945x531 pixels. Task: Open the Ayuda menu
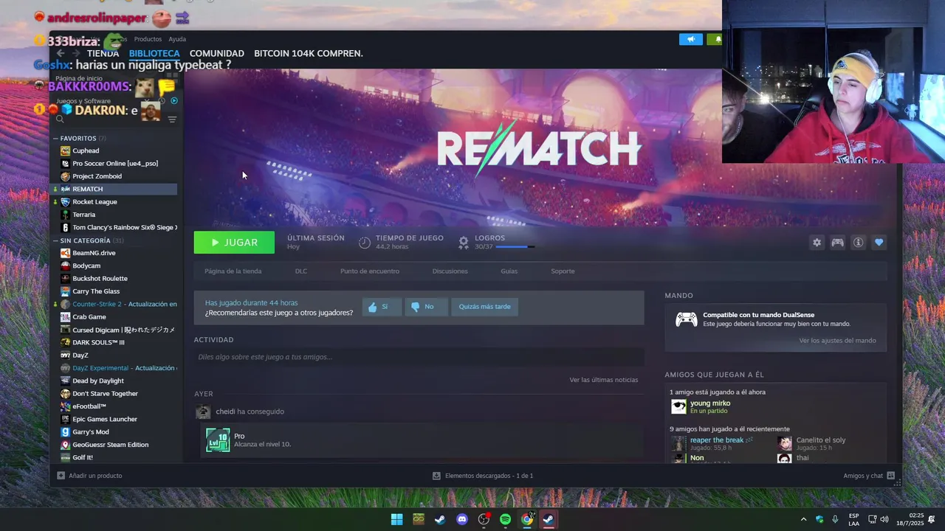(177, 39)
